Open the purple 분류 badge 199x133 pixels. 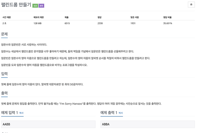click(x=41, y=6)
